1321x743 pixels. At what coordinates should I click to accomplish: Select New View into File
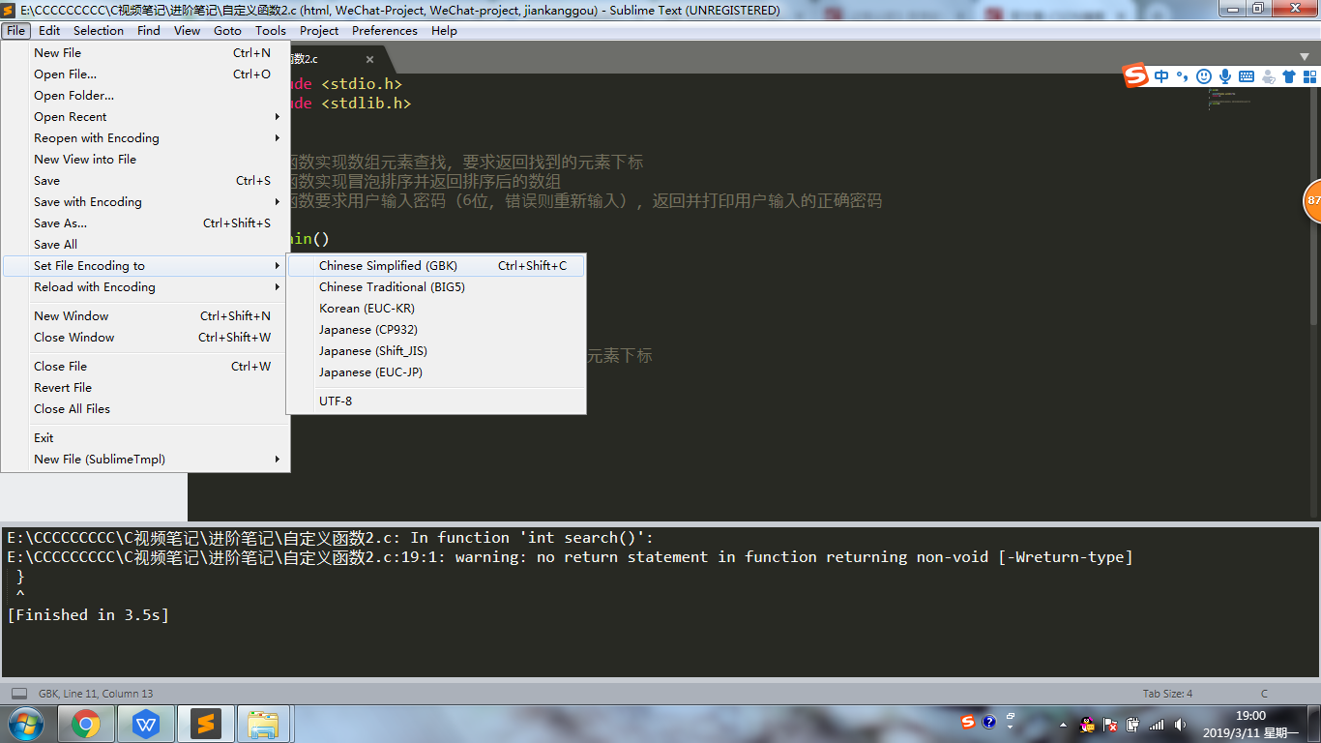[x=145, y=159]
